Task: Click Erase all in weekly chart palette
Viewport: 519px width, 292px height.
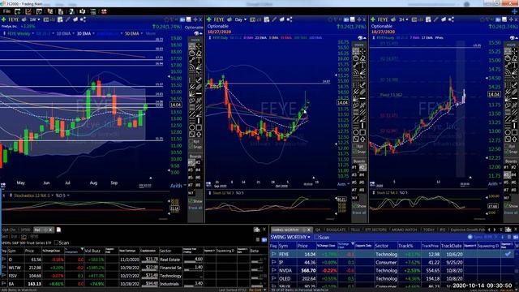Action: pos(195,208)
